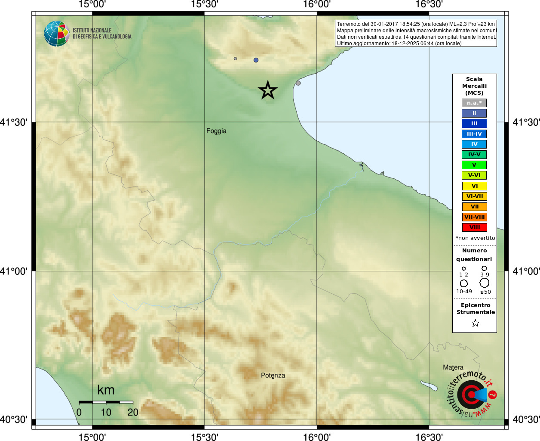Select the intensity II legend swatch
The width and height of the screenshot is (540, 441).
[474, 113]
